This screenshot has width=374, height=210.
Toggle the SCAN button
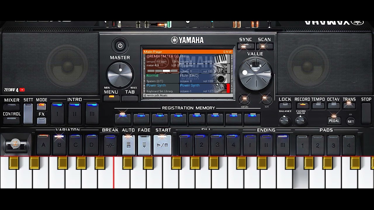[x=264, y=46]
